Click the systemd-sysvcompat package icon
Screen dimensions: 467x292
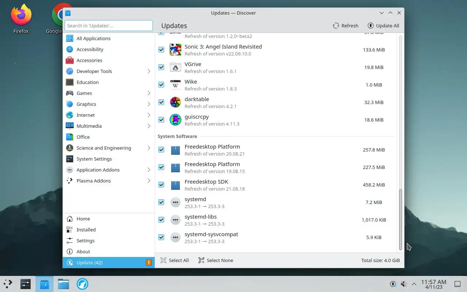point(175,237)
